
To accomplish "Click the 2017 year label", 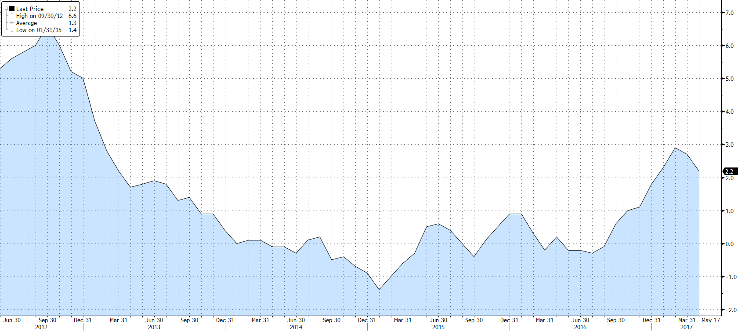I will pyautogui.click(x=687, y=327).
